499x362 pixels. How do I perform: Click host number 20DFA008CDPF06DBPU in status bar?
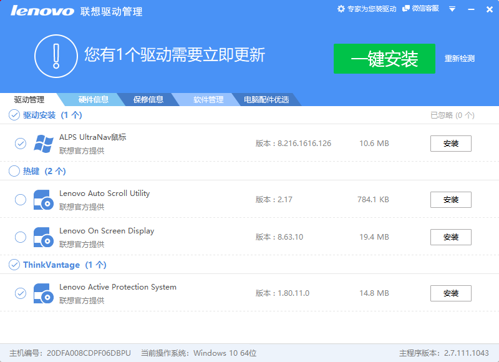tap(89, 353)
